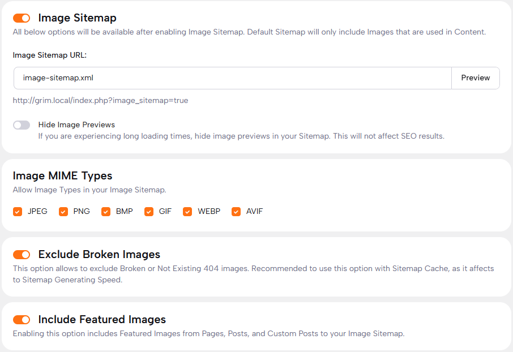This screenshot has width=513, height=352.
Task: Switch off the Include Featured Images toggle
Action: (22, 320)
